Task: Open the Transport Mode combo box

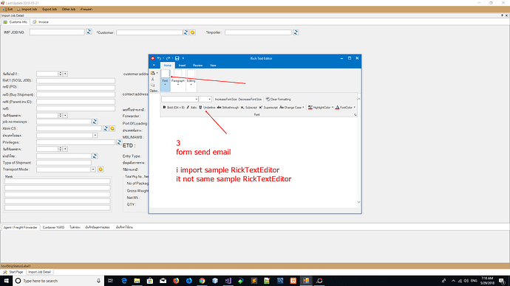Action: click(x=93, y=170)
